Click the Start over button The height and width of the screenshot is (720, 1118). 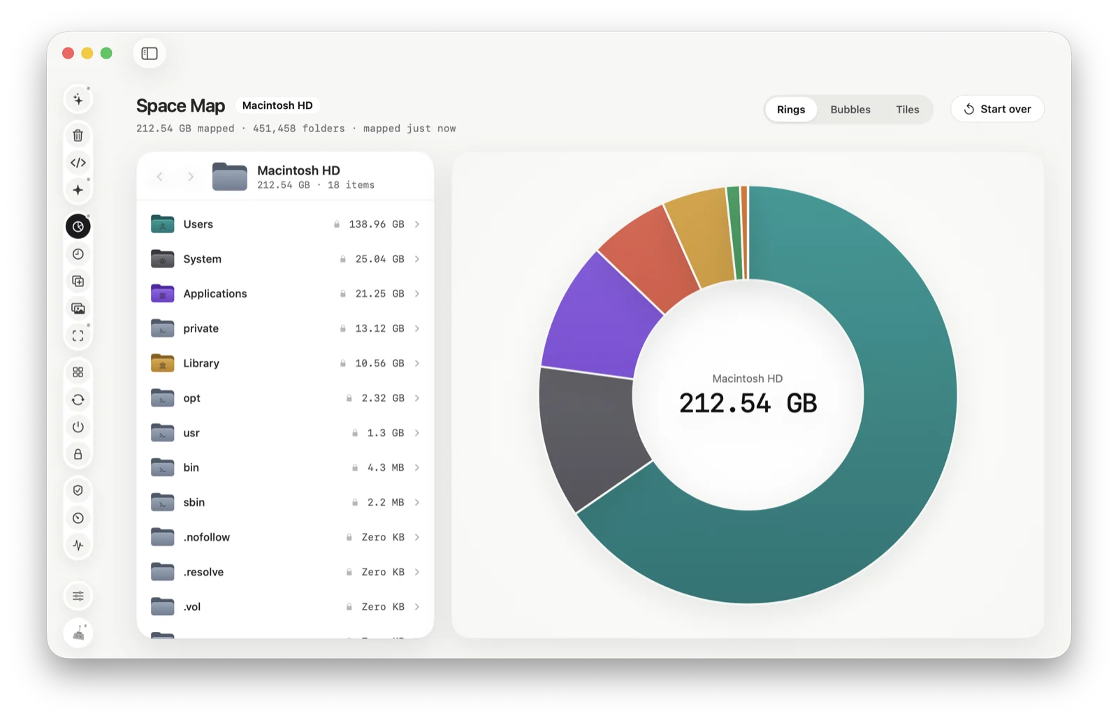click(997, 109)
